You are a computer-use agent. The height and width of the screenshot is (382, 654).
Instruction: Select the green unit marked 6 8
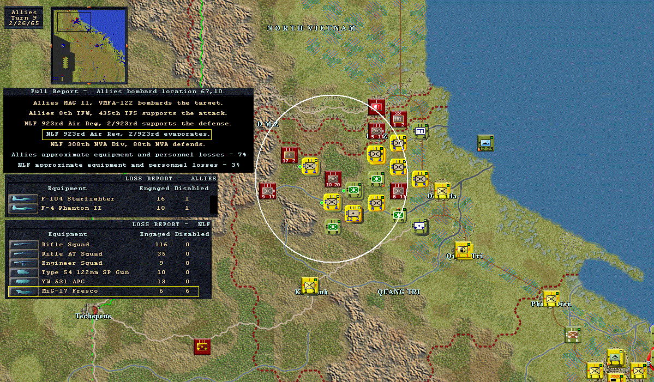pyautogui.click(x=333, y=227)
